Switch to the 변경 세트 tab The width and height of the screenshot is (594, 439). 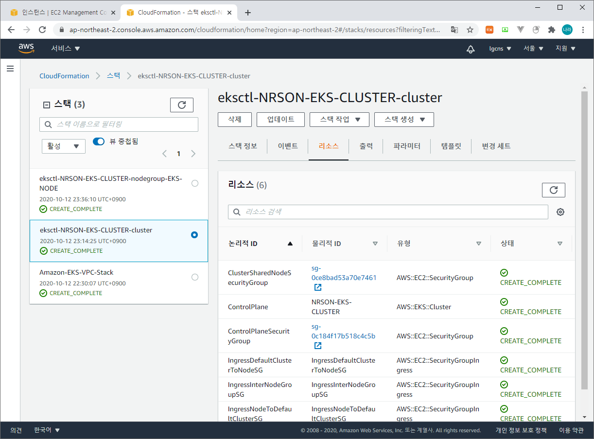(496, 146)
